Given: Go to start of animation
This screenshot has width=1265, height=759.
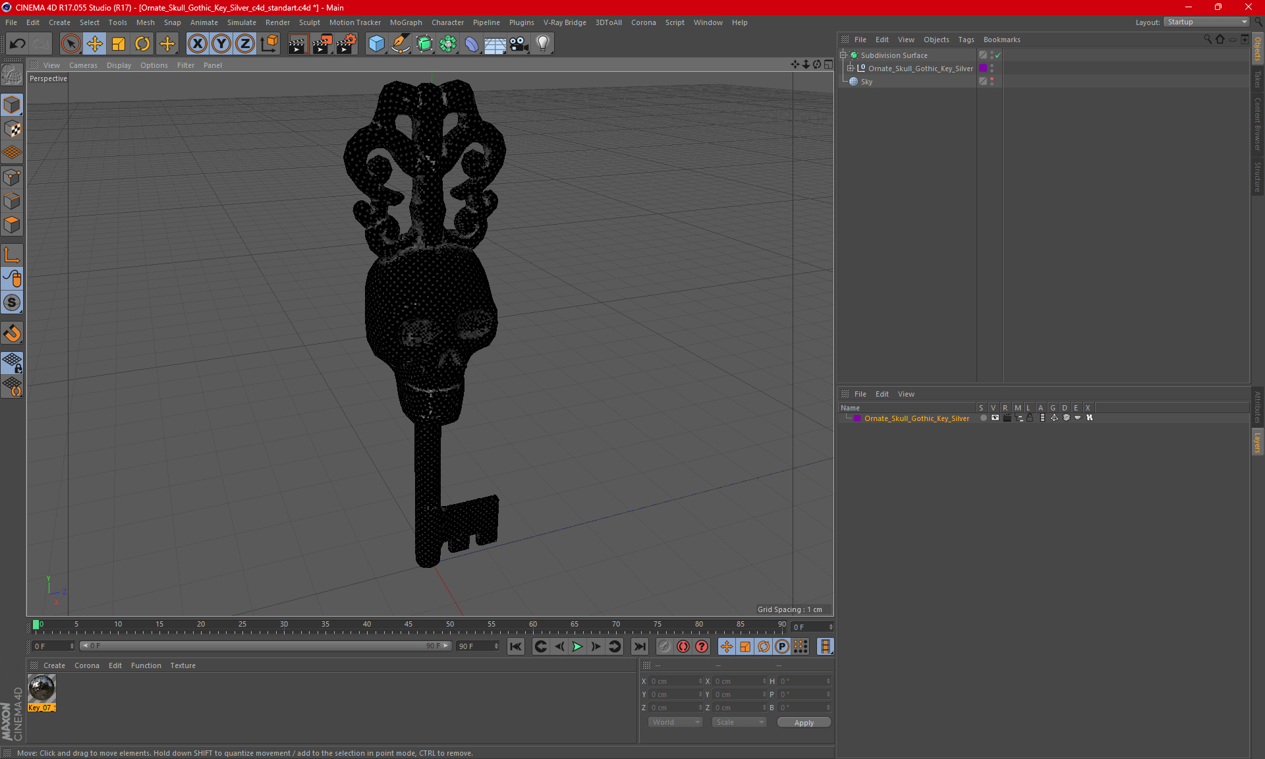Looking at the screenshot, I should tap(516, 646).
